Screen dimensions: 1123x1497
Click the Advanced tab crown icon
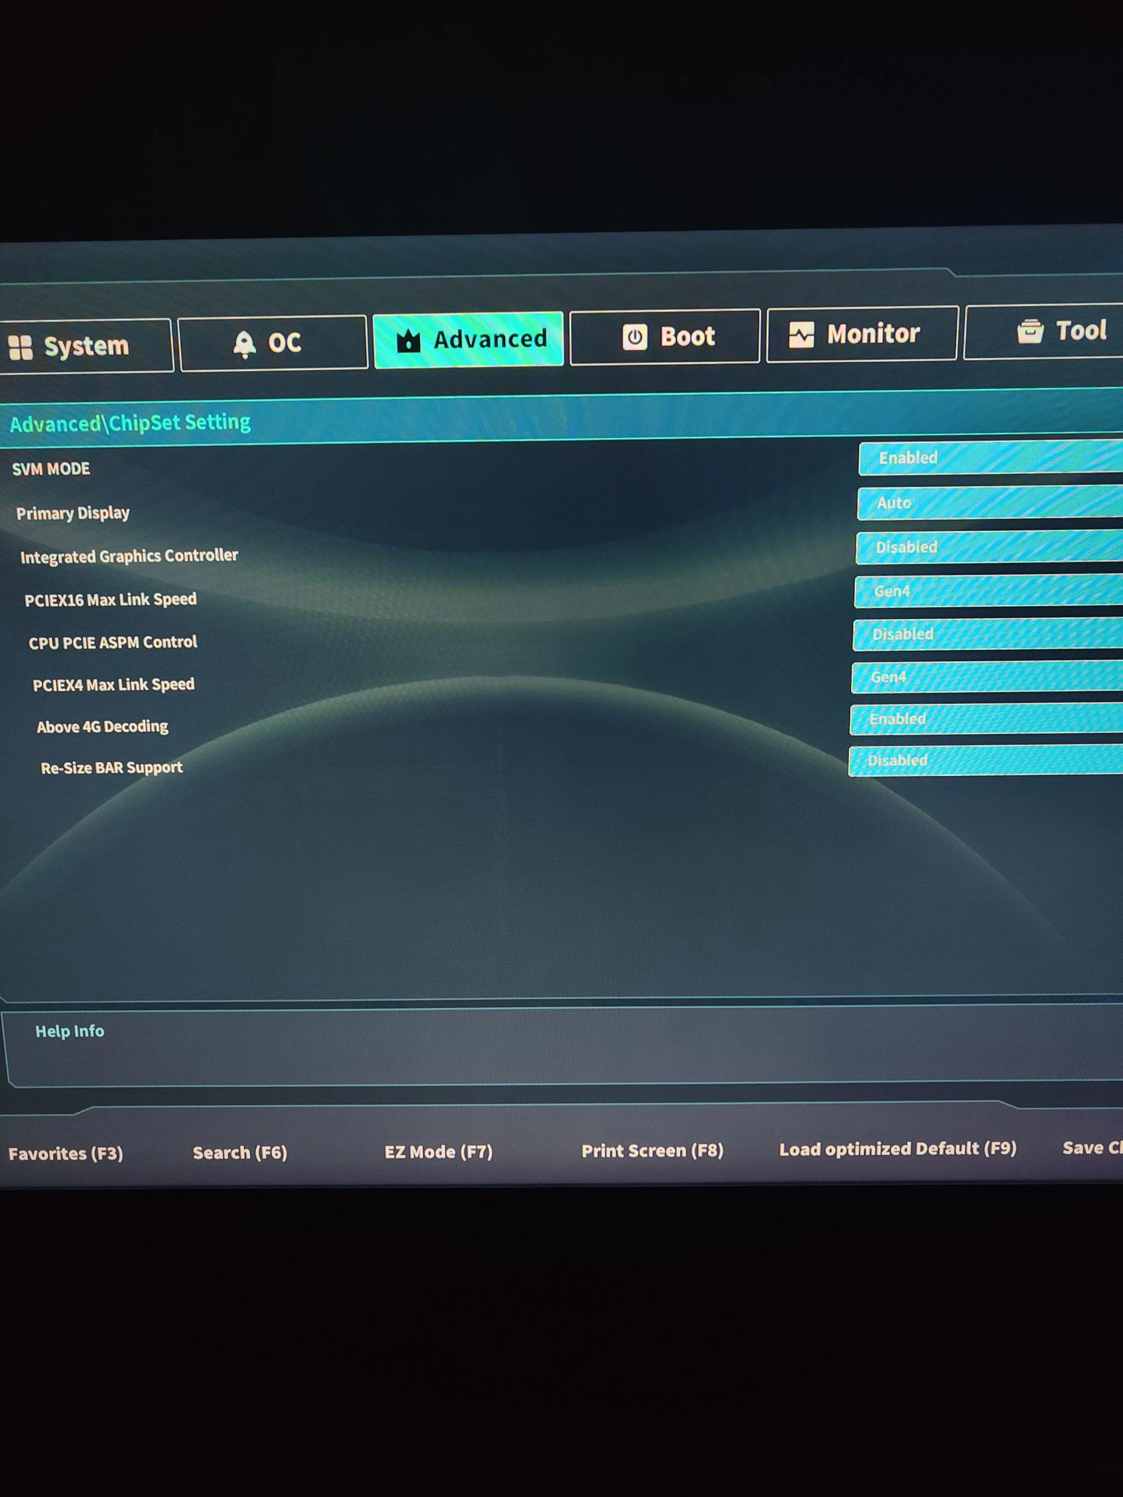click(x=408, y=340)
